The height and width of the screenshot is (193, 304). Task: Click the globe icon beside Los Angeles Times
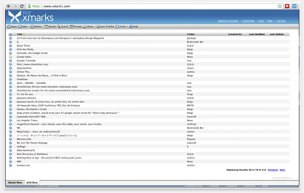[11, 120]
